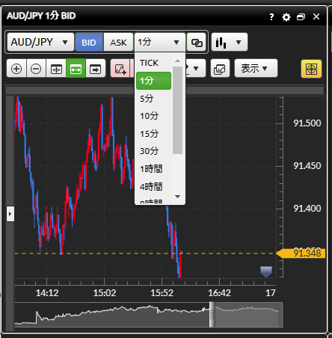The width and height of the screenshot is (332, 338).
Task: Select TICK from the timeframe list
Action: tap(153, 63)
